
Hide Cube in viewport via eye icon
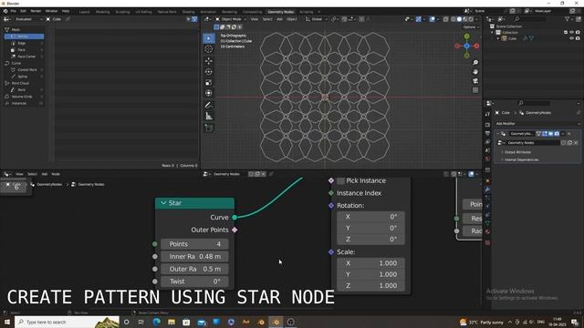point(572,38)
